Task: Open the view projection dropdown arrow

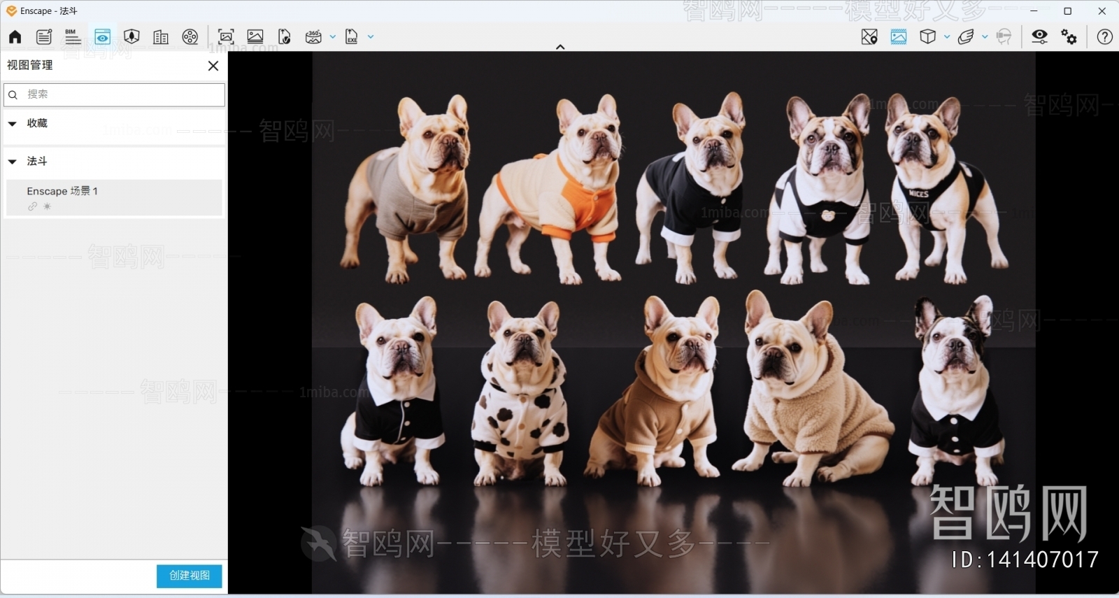Action: (947, 37)
